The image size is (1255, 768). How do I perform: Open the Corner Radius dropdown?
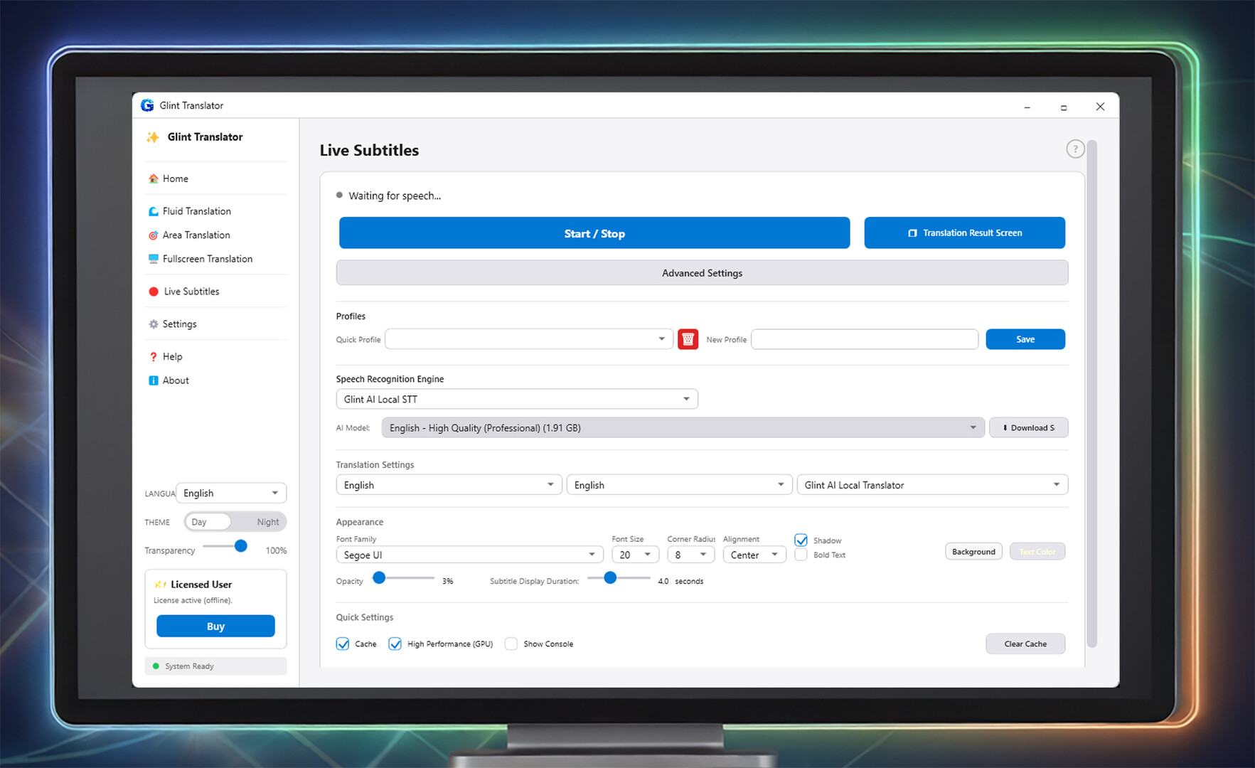[x=690, y=555]
